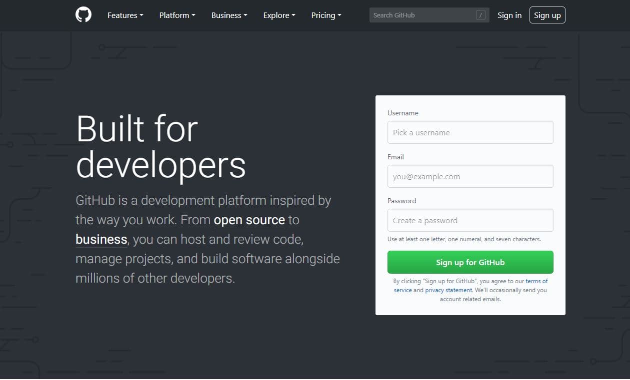Click the password requirements hint text
The image size is (630, 380).
click(x=464, y=239)
